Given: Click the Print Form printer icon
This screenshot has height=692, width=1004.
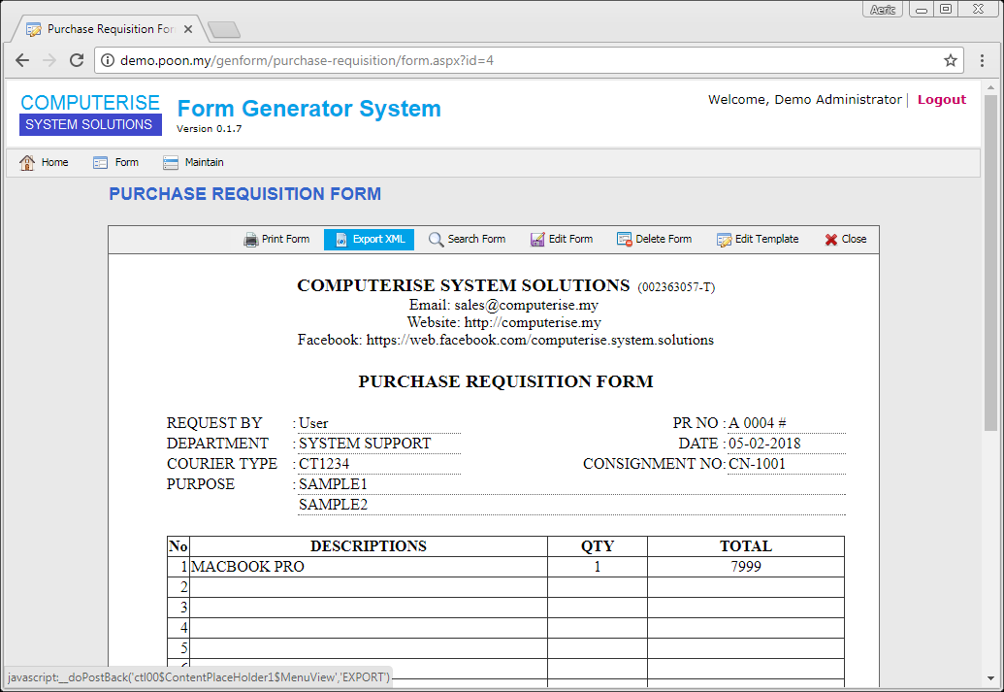Looking at the screenshot, I should [250, 239].
